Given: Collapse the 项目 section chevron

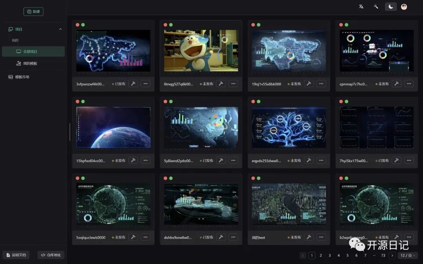Looking at the screenshot, I should [x=60, y=29].
